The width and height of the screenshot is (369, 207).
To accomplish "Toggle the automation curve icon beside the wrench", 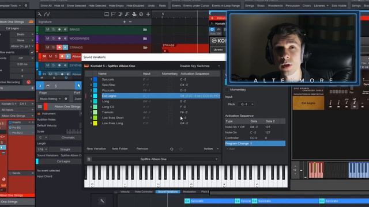I will pos(47,14).
